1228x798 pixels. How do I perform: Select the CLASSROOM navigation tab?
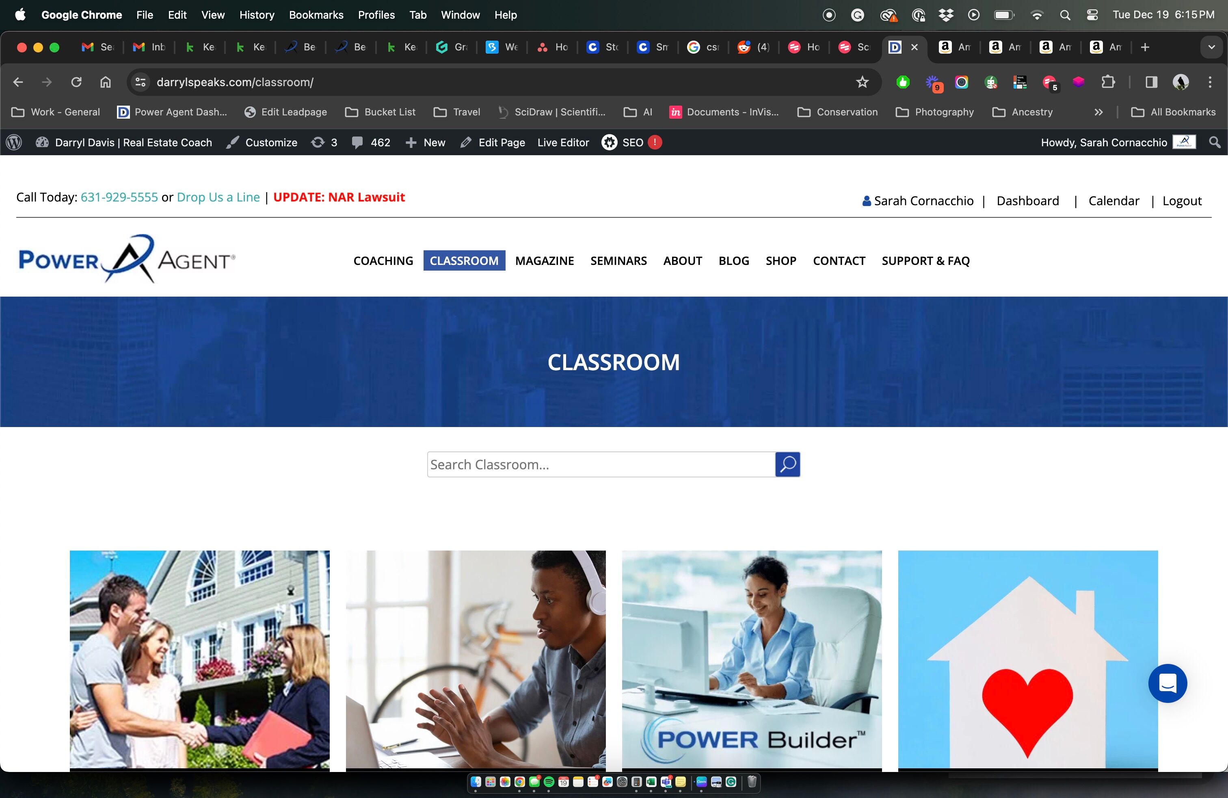[464, 261]
